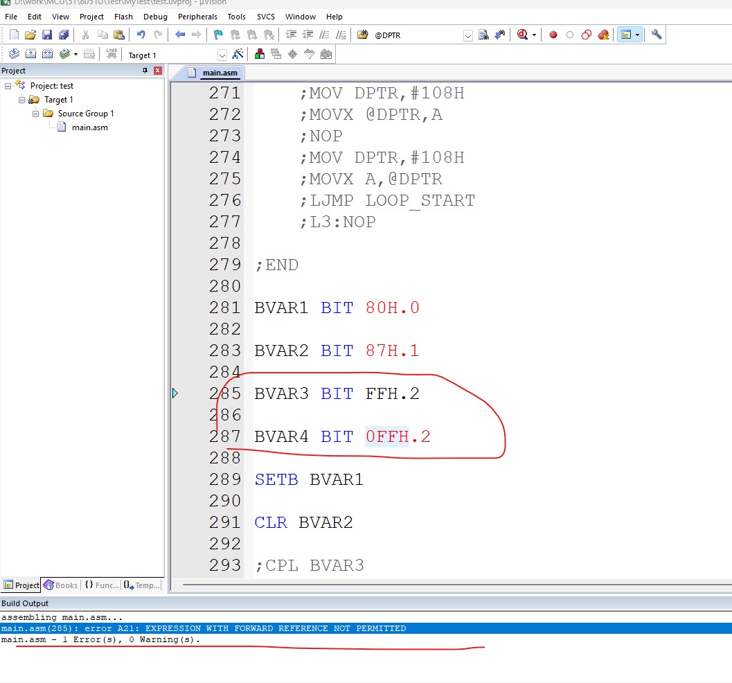Open the Peripherals menu
Screen dimensions: 732x683
tap(197, 17)
